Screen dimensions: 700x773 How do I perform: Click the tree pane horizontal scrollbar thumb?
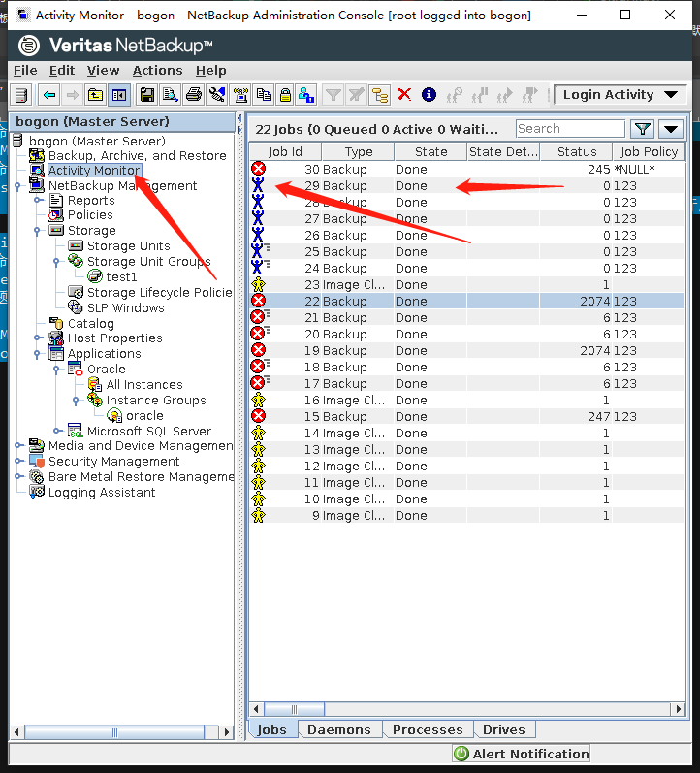114,732
